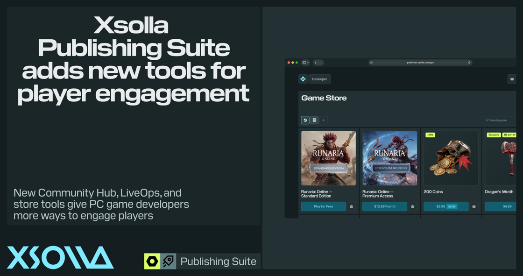This screenshot has height=276, width=523.
Task: Click the 'Game Store' heading
Action: 324,98
